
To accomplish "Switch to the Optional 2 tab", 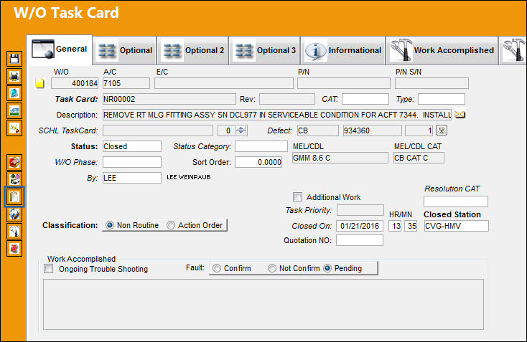I will click(x=193, y=50).
